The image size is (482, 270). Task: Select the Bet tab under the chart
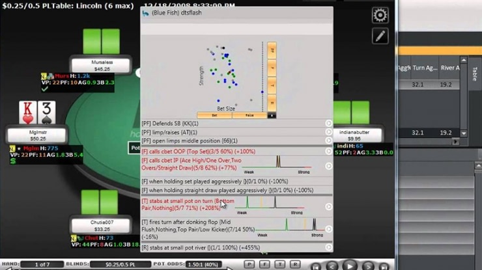point(215,115)
